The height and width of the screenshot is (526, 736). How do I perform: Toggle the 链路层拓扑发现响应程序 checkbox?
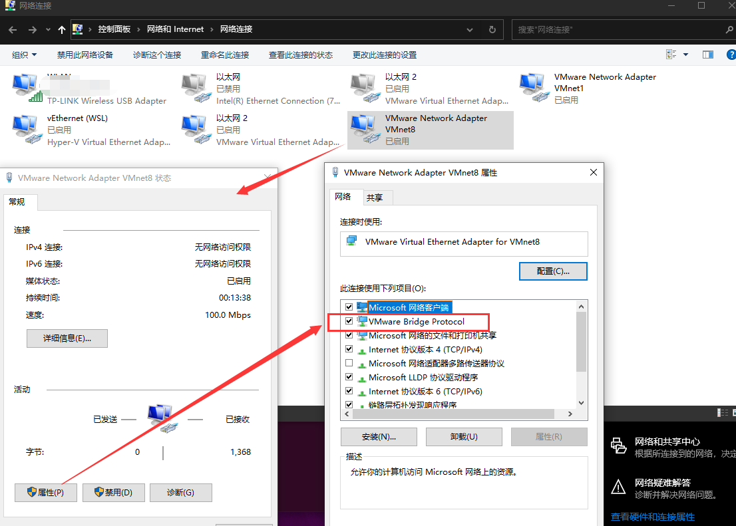pyautogui.click(x=349, y=404)
